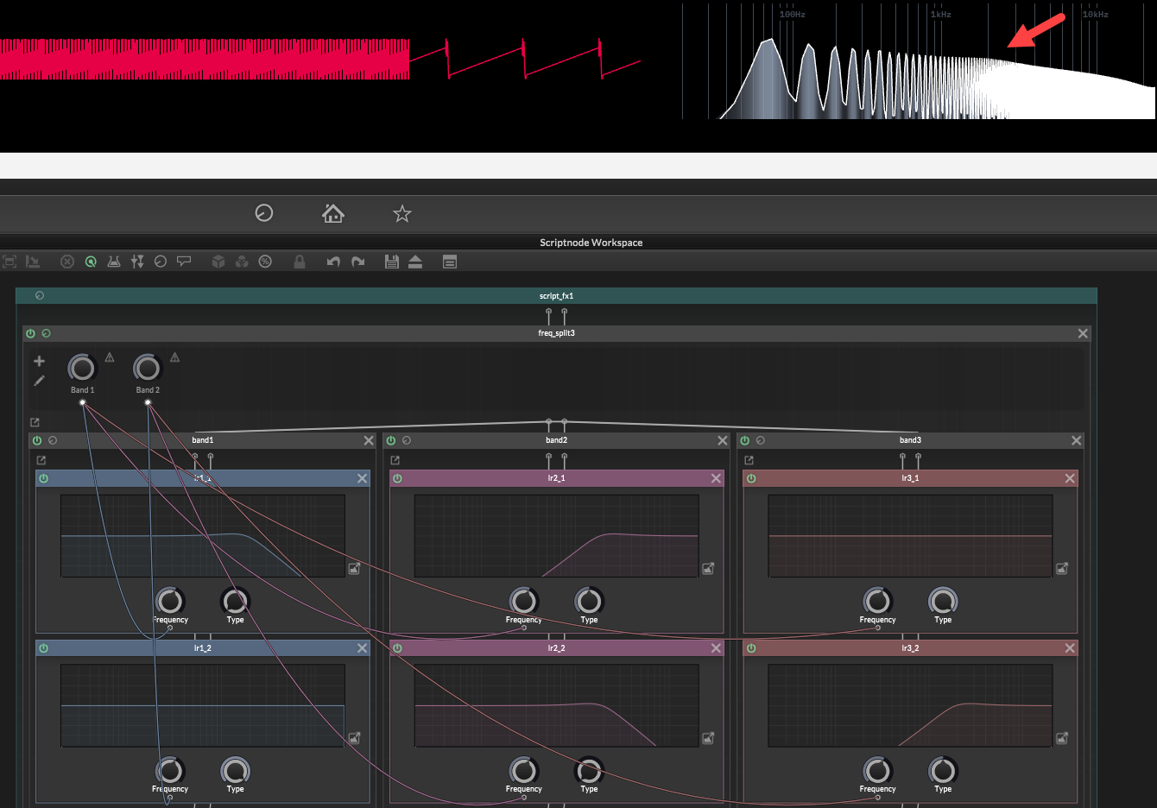Viewport: 1157px width, 808px height.
Task: Click the zoom-to-fit icon in scriptnode toolbar
Action: point(9,262)
